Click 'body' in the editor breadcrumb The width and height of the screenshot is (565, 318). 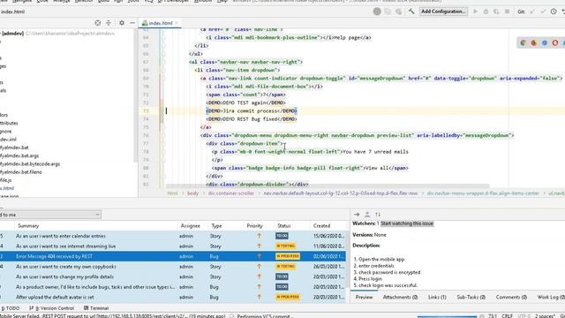(192, 193)
